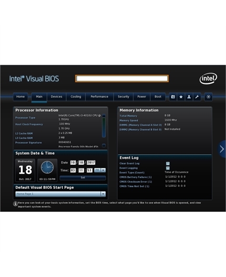Open the screenshot camera icon

pyautogui.click(x=173, y=97)
